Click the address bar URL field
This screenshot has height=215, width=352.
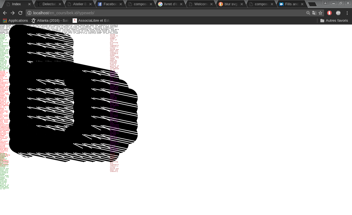[x=165, y=13]
